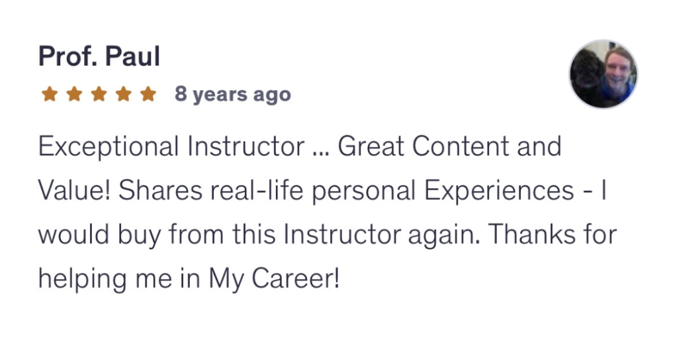Viewport: 675px width, 341px height.
Task: Select the second orange rating star
Action: (75, 94)
